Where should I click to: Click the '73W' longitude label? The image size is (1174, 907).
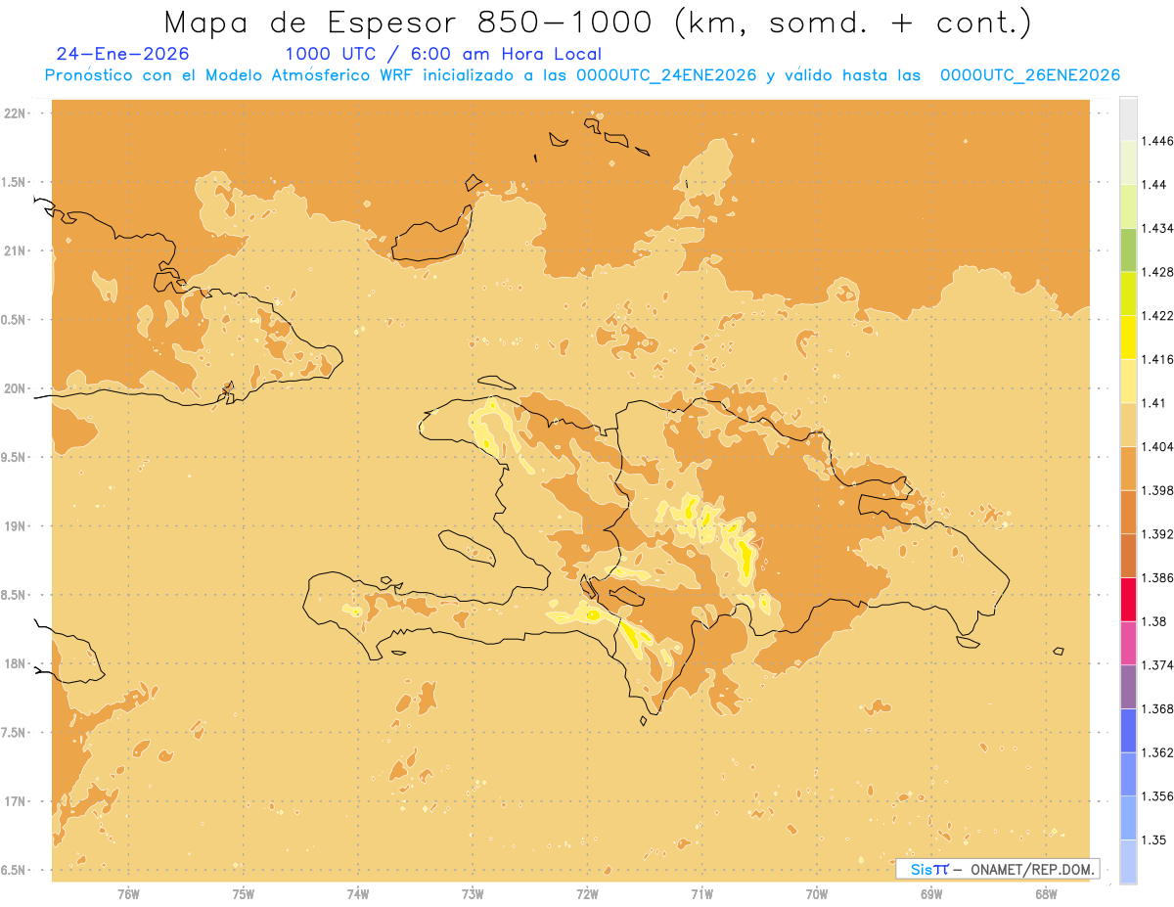click(473, 893)
